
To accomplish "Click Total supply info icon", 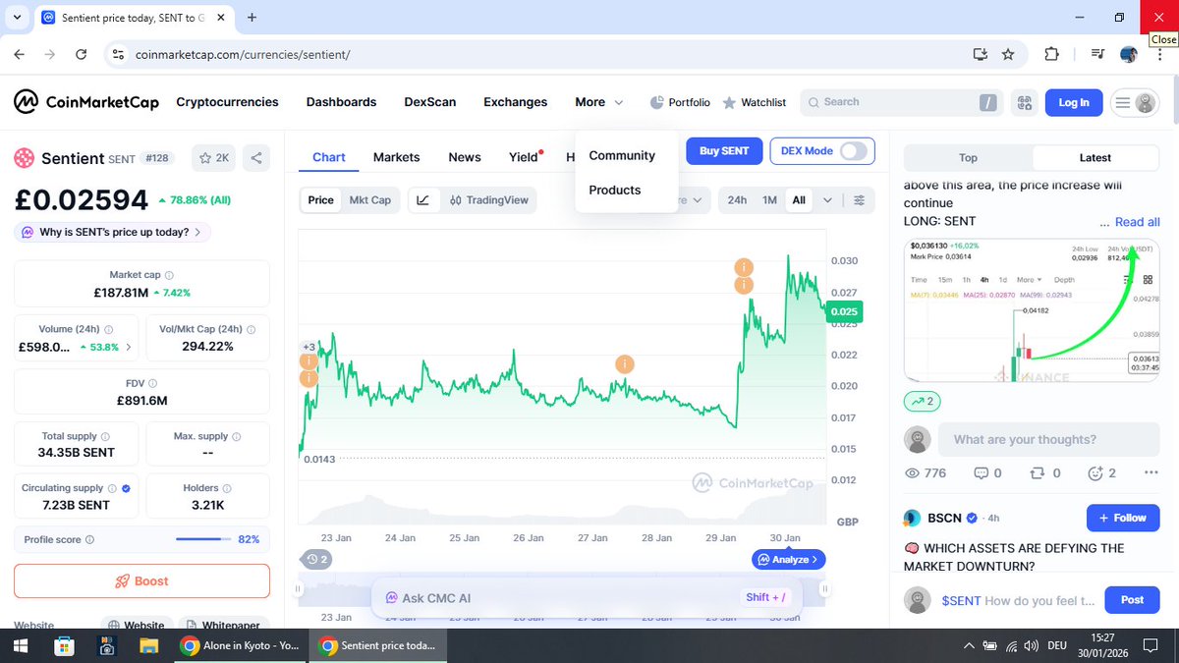I will 105,436.
